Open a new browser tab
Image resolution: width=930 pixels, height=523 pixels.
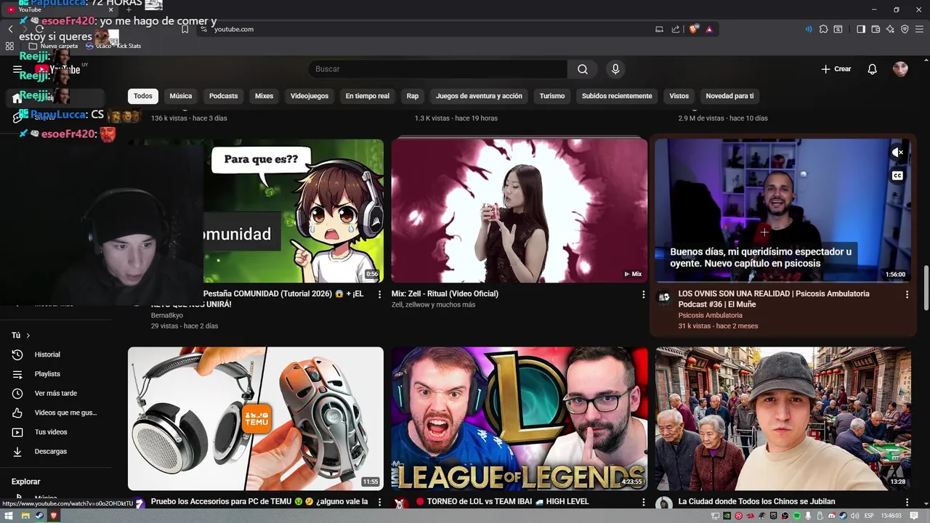click(129, 9)
